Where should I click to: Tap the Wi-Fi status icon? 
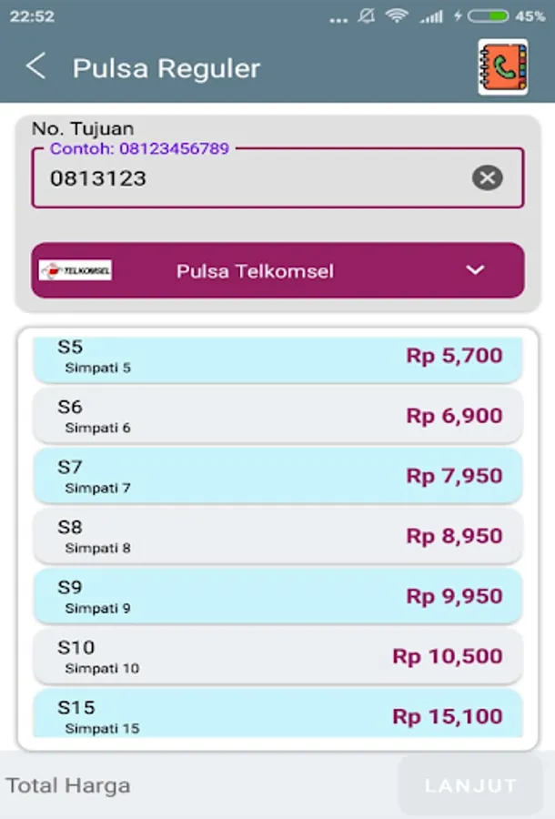click(397, 16)
